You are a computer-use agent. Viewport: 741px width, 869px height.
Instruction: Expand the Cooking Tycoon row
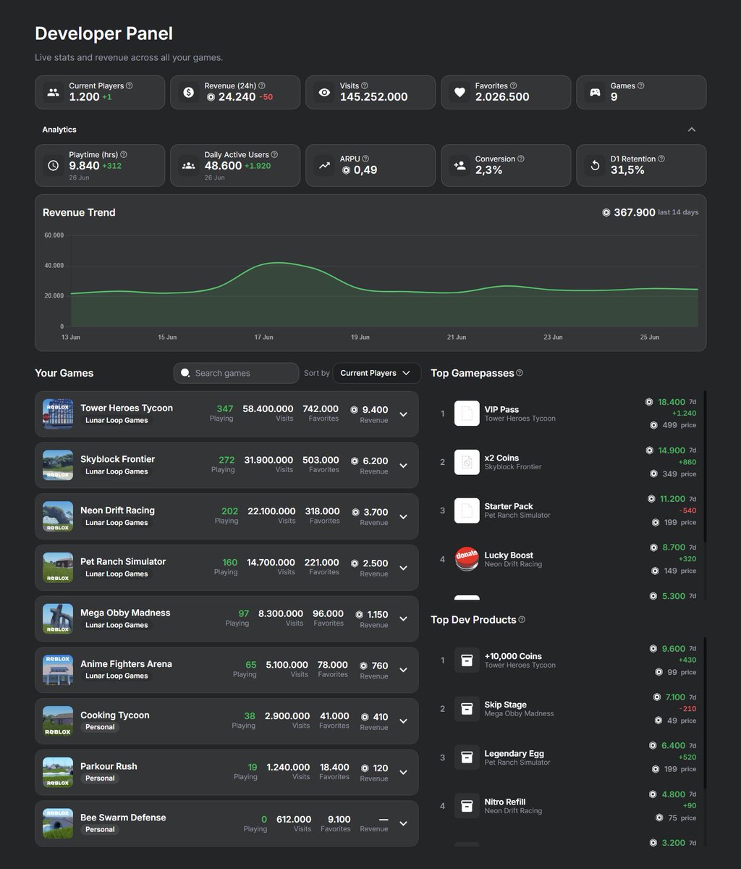point(404,721)
